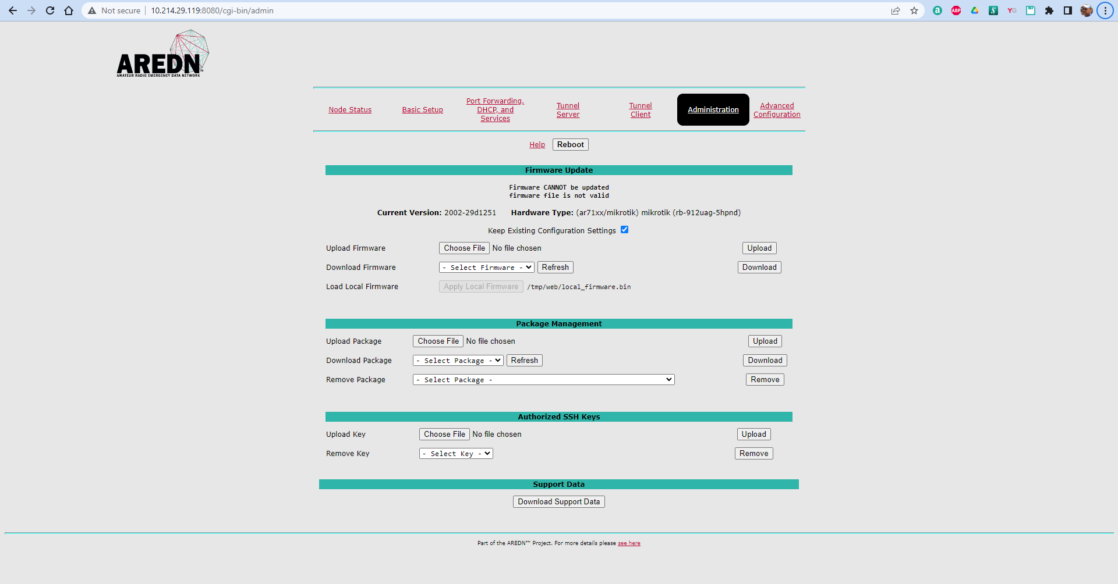This screenshot has height=584, width=1118.
Task: Switch to the Node Status tab
Action: pos(349,109)
